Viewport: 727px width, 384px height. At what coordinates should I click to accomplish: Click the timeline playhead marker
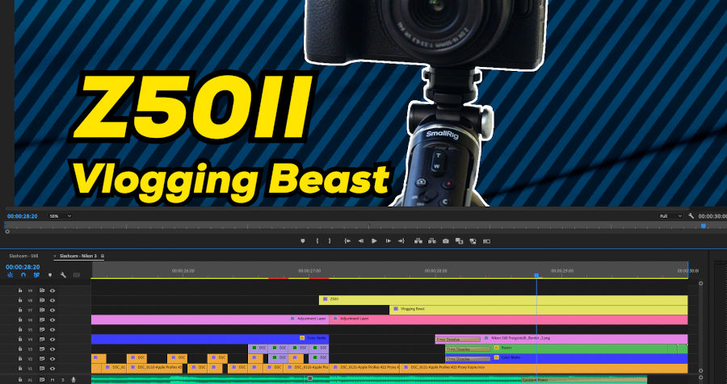click(537, 275)
